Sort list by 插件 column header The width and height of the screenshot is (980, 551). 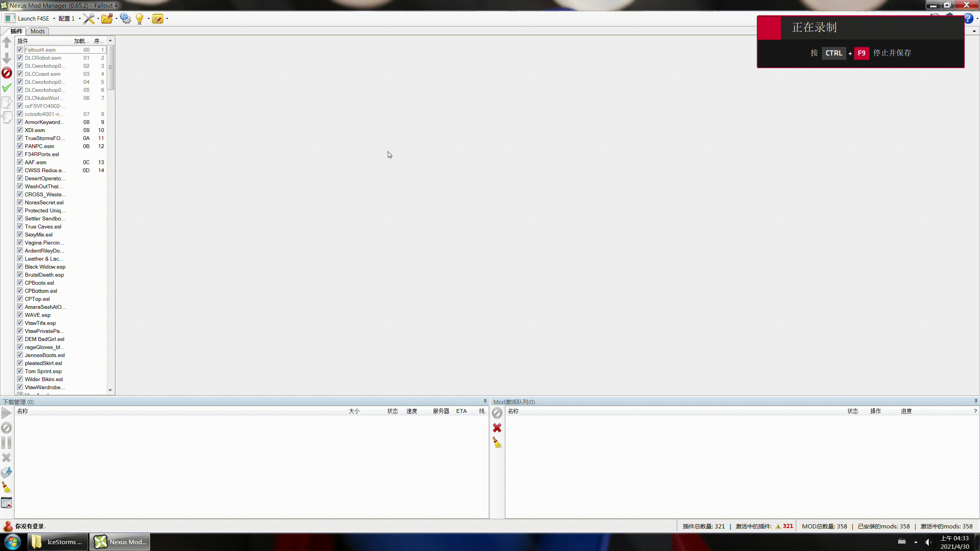point(41,41)
